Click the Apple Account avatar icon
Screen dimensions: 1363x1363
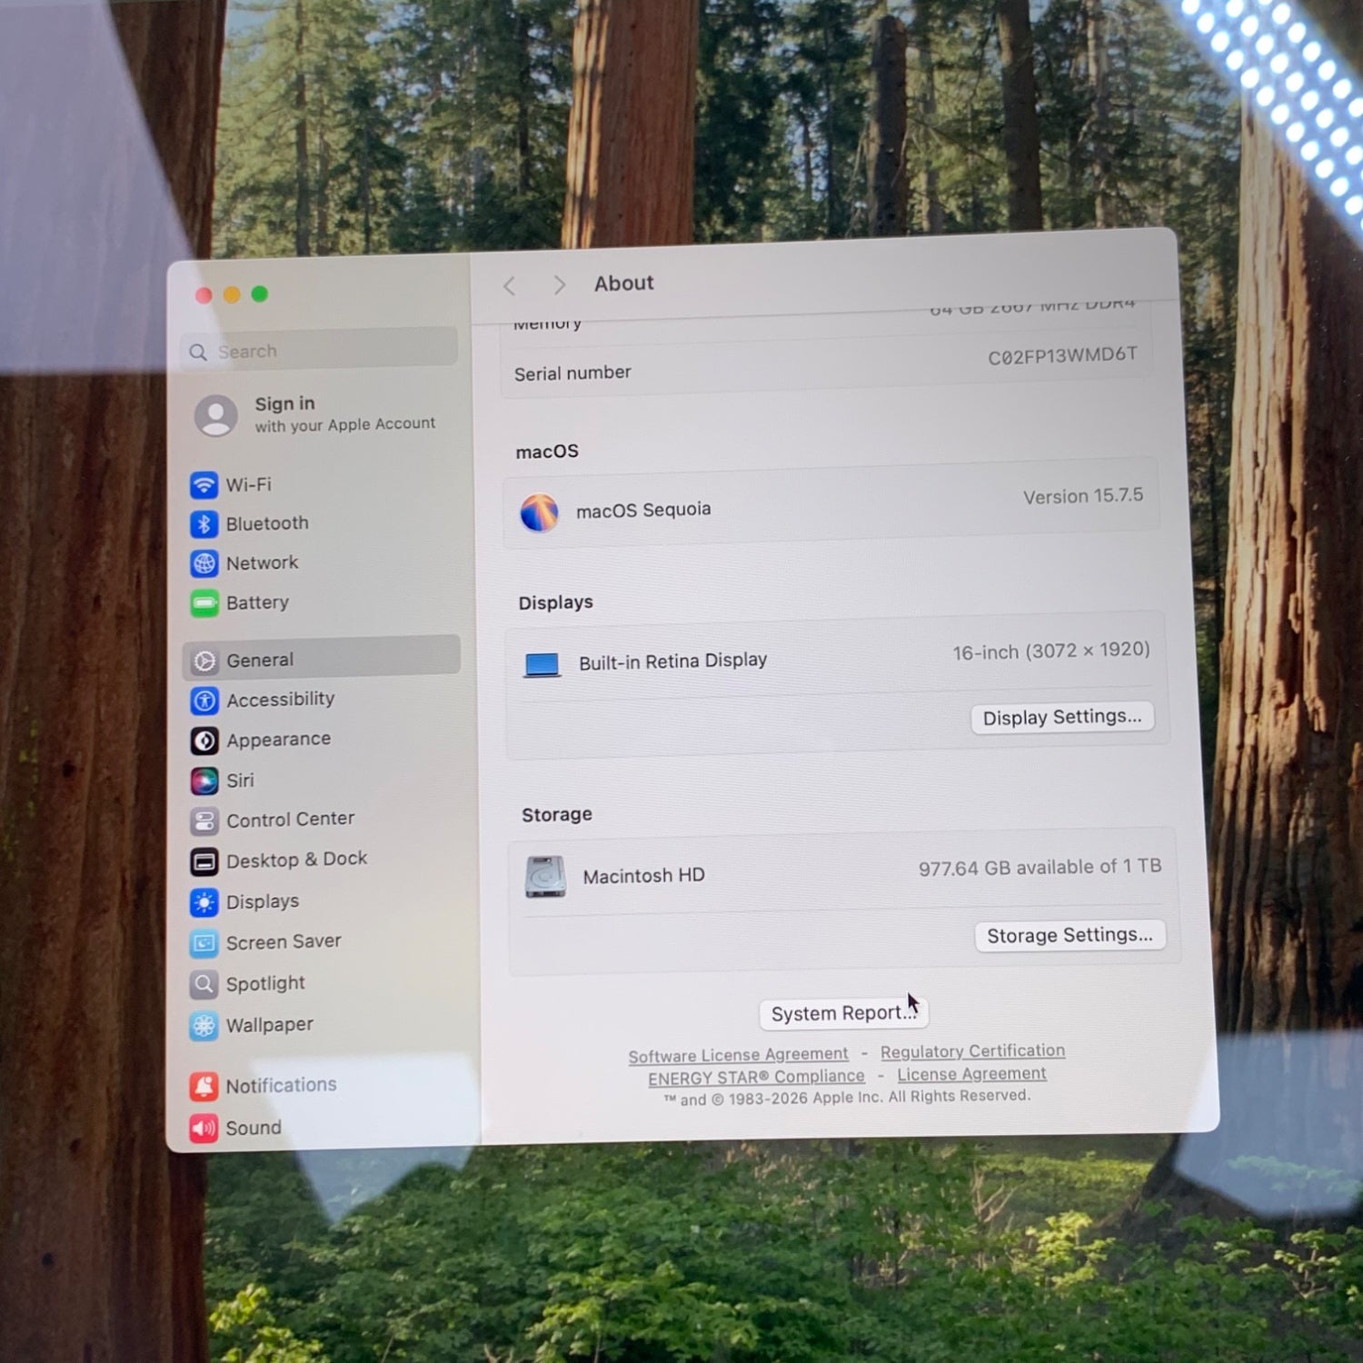216,415
